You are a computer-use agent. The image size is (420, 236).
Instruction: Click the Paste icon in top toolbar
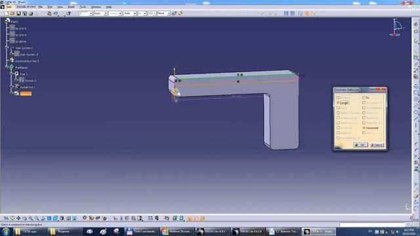pyautogui.click(x=49, y=13)
